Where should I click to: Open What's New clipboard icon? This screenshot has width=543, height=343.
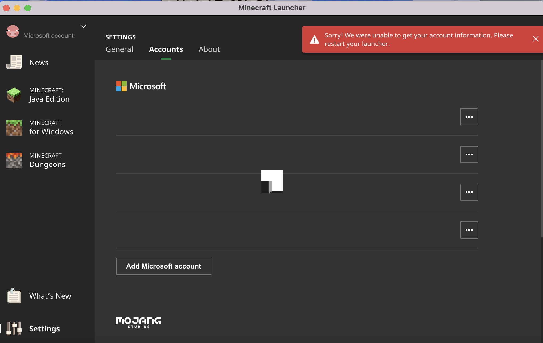(x=14, y=296)
